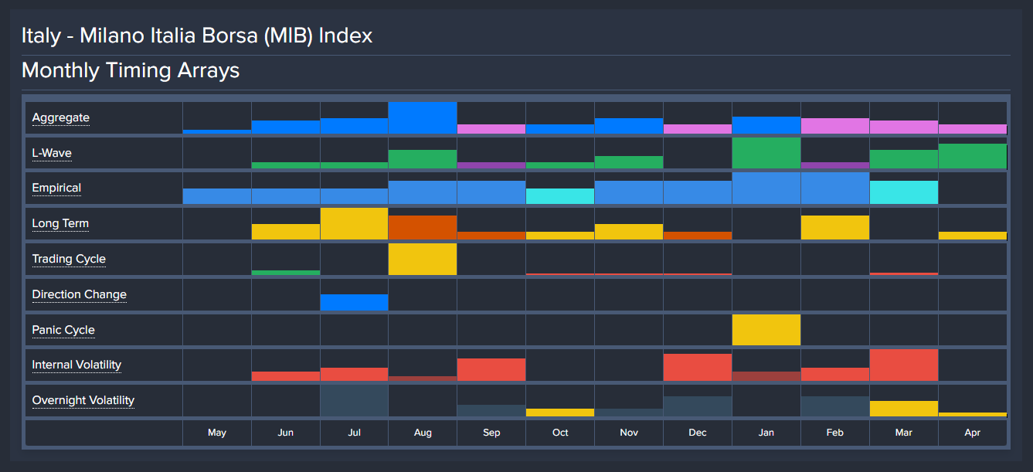This screenshot has height=472, width=1033.
Task: Select the yellow Panic Cycle bar for Jan
Action: click(x=766, y=330)
